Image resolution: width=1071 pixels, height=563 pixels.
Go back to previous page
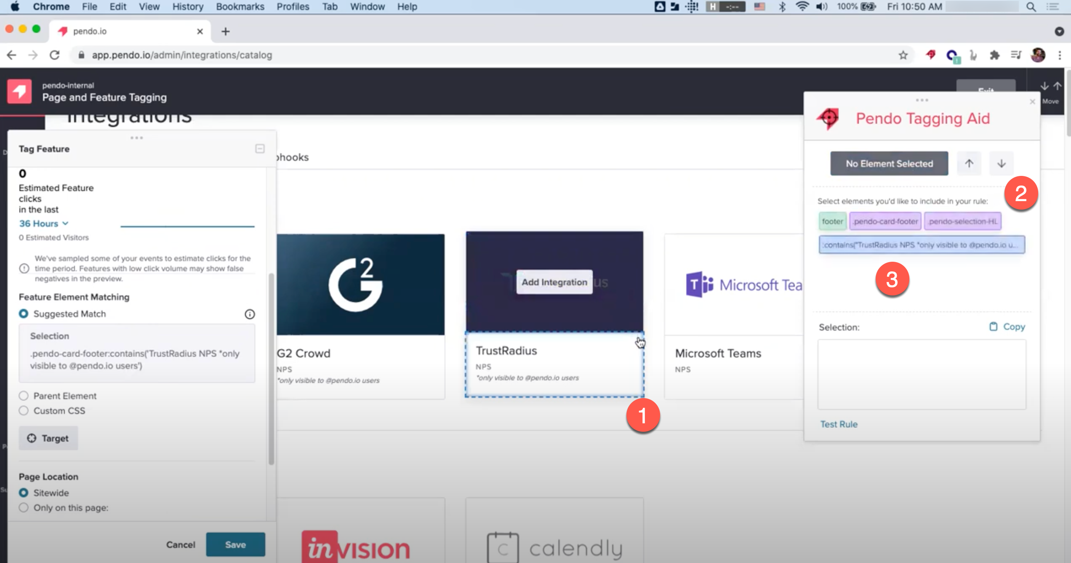11,55
